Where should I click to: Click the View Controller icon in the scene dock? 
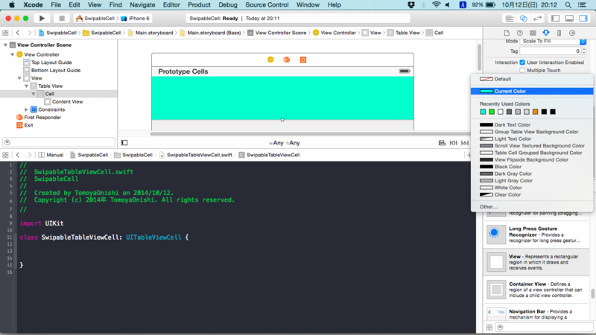coord(270,60)
